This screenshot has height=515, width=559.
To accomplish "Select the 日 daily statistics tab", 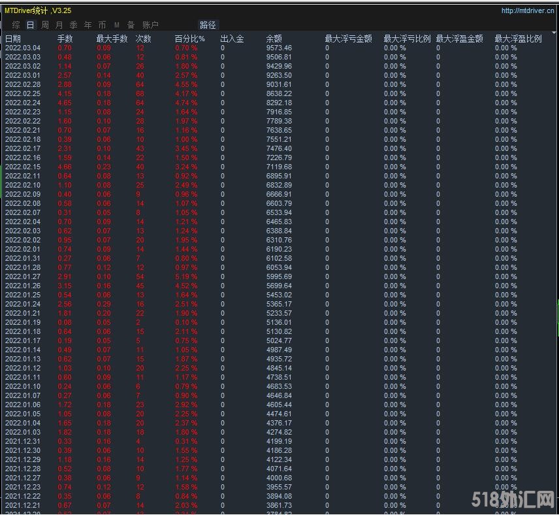I will click(30, 25).
